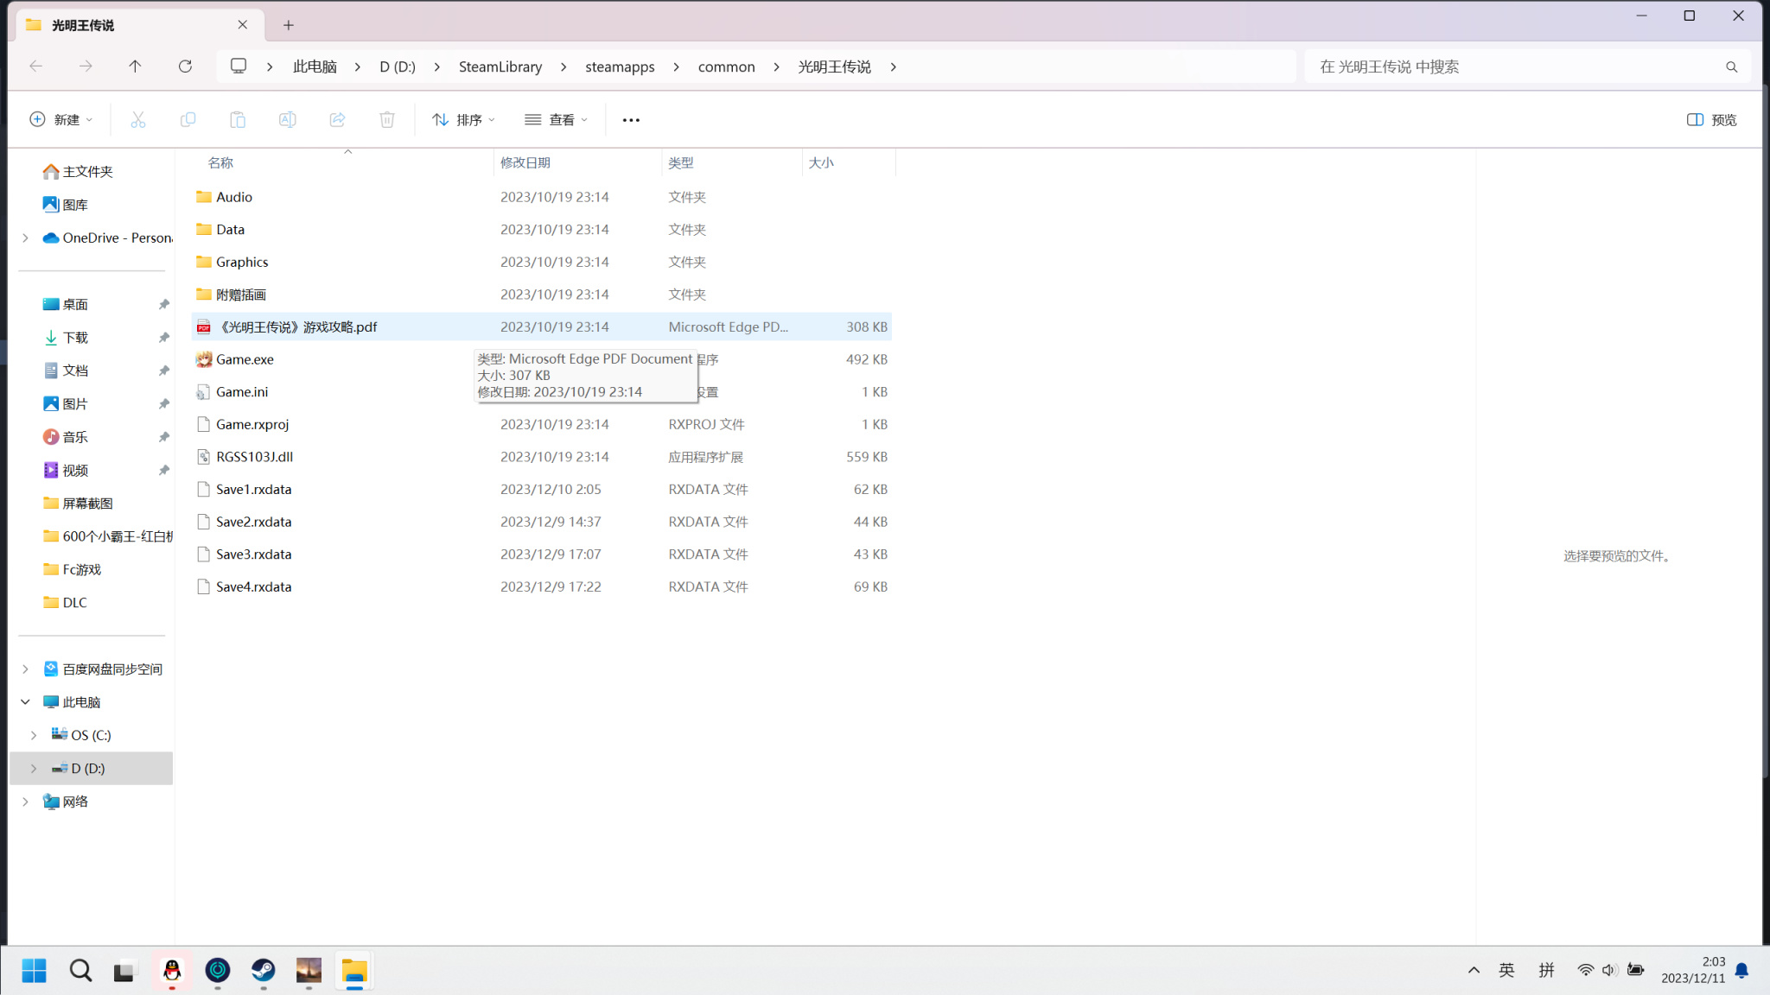This screenshot has height=995, width=1770.
Task: Select Save1.rxdata save file
Action: point(253,488)
